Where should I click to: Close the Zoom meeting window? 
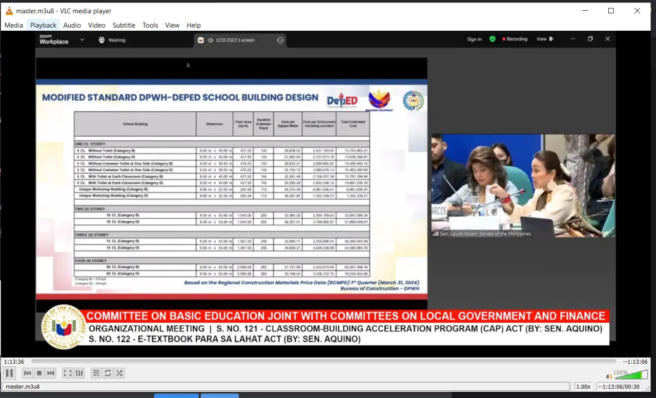tap(607, 39)
